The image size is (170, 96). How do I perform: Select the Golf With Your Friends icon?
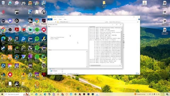tap(30, 4)
